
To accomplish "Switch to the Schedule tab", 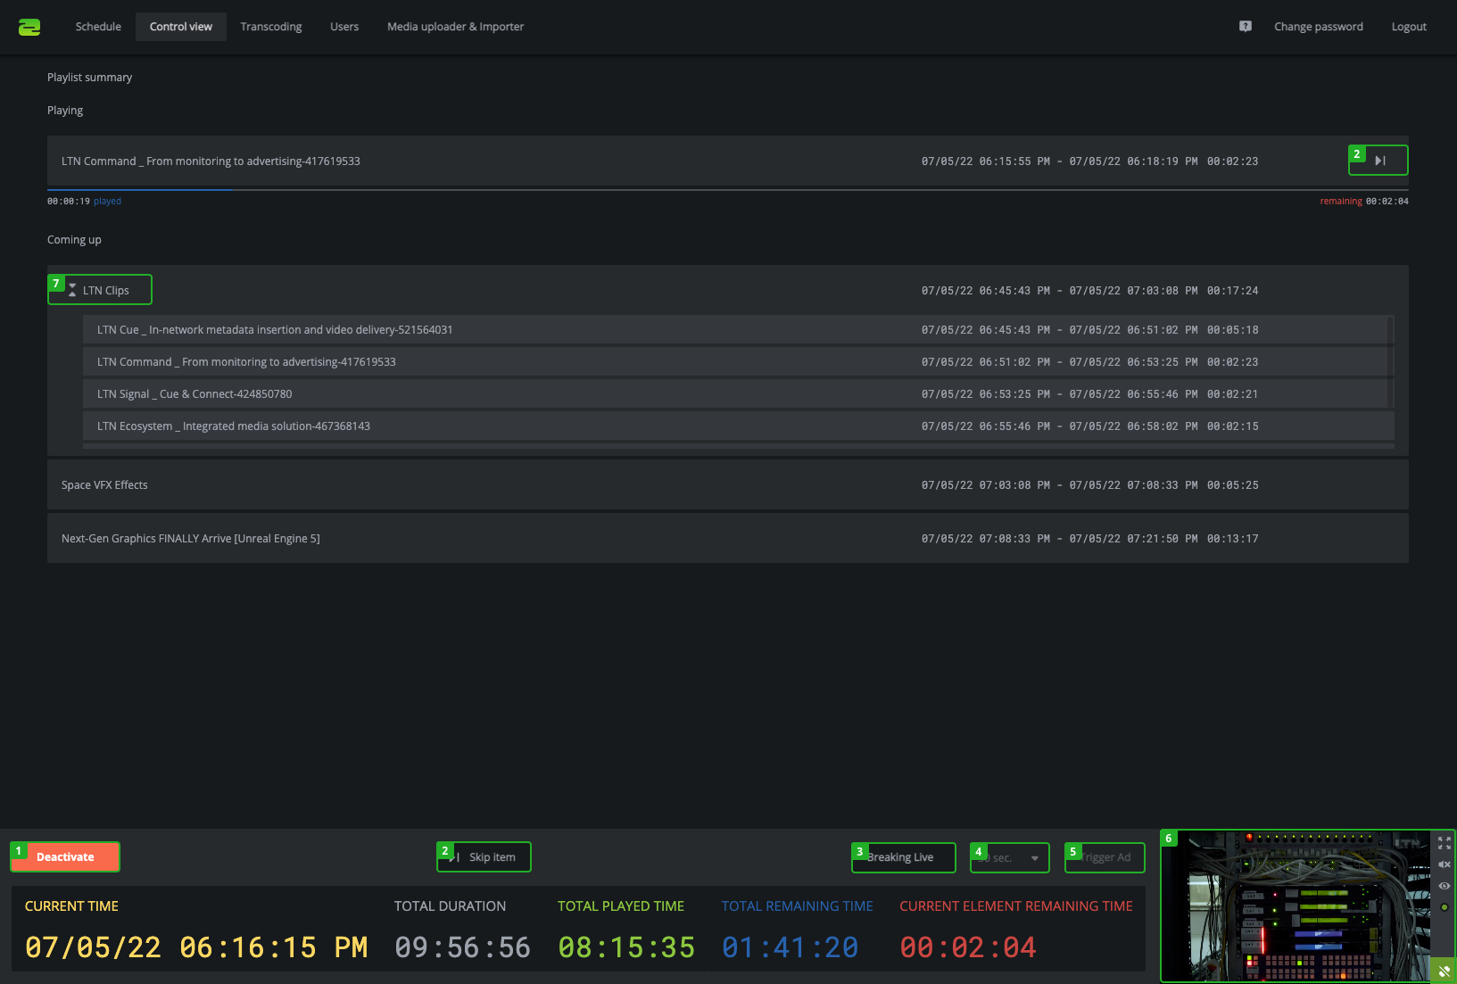I will click(98, 27).
